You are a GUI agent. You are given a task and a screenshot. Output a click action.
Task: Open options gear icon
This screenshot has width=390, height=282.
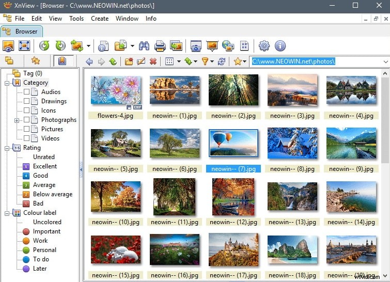(264, 46)
